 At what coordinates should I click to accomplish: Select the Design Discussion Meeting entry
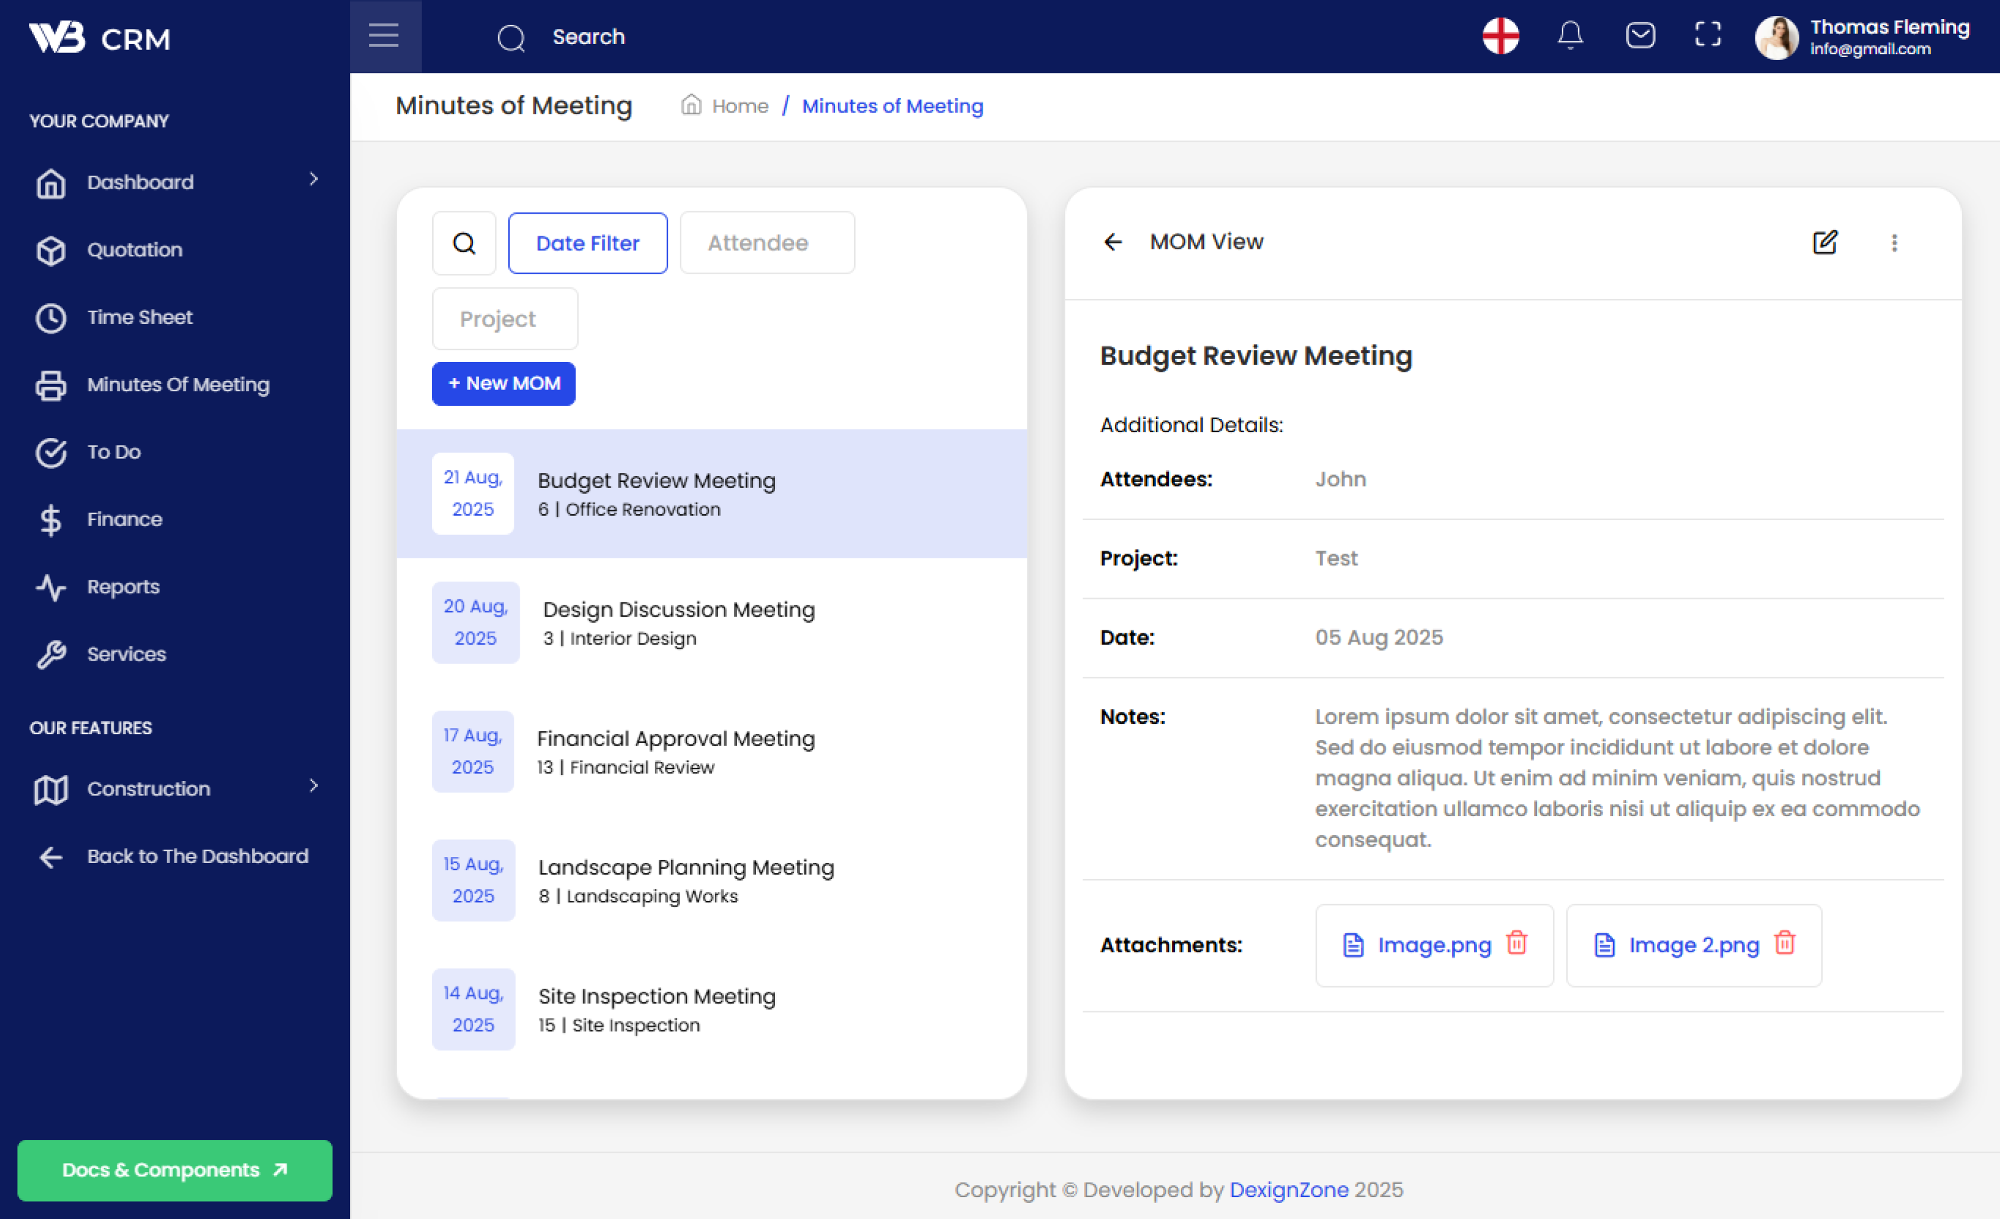(x=679, y=621)
